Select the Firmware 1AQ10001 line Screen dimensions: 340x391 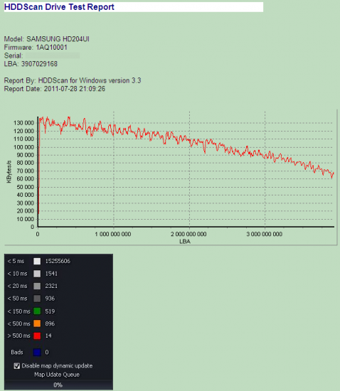pos(36,48)
